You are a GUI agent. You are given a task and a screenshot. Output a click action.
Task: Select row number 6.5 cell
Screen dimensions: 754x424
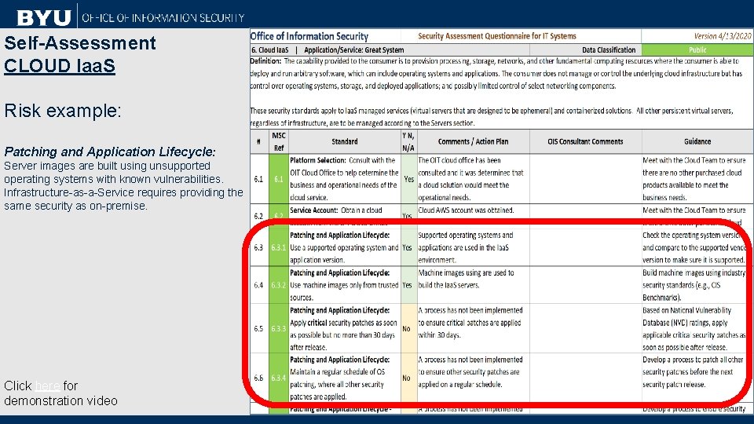(258, 329)
